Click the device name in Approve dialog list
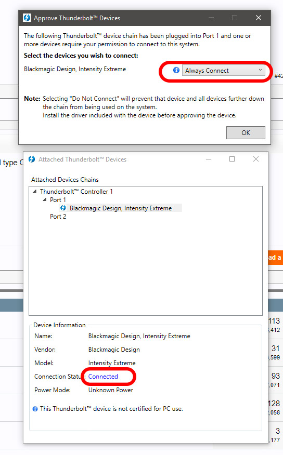Viewport: 283px width, 455px height. pos(75,69)
